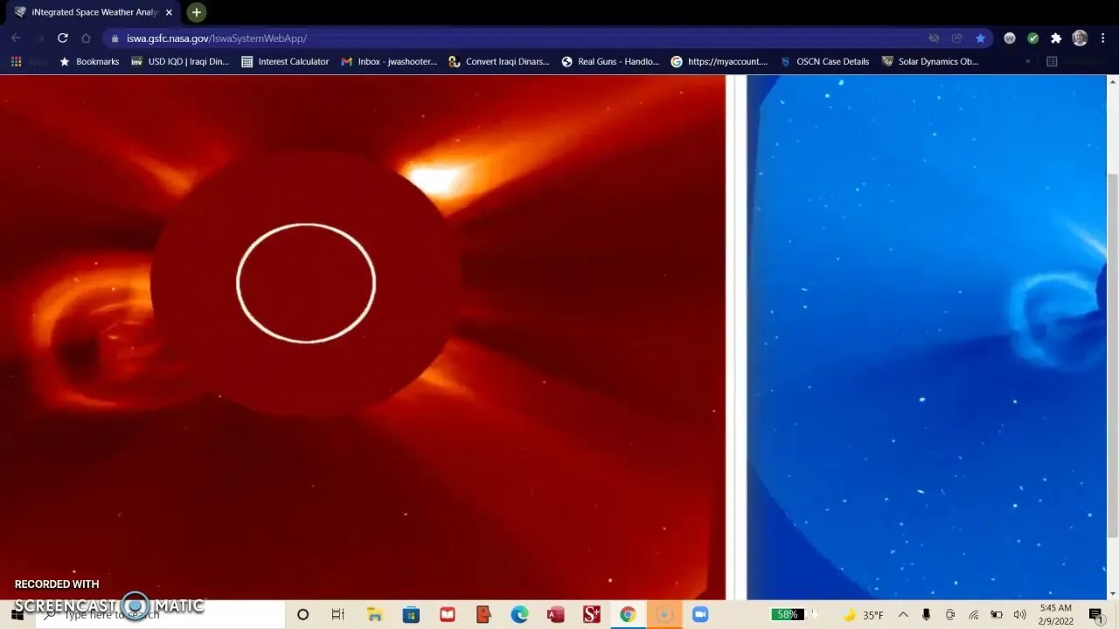
Task: Open the Interest Calculator bookmark
Action: click(x=285, y=62)
